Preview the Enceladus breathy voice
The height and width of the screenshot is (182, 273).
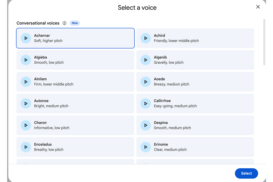tap(26, 147)
